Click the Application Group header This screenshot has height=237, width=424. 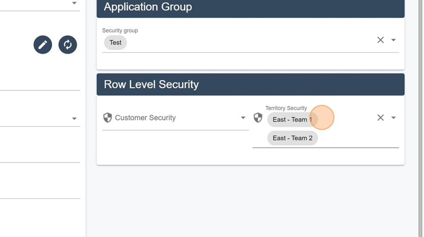[251, 8]
